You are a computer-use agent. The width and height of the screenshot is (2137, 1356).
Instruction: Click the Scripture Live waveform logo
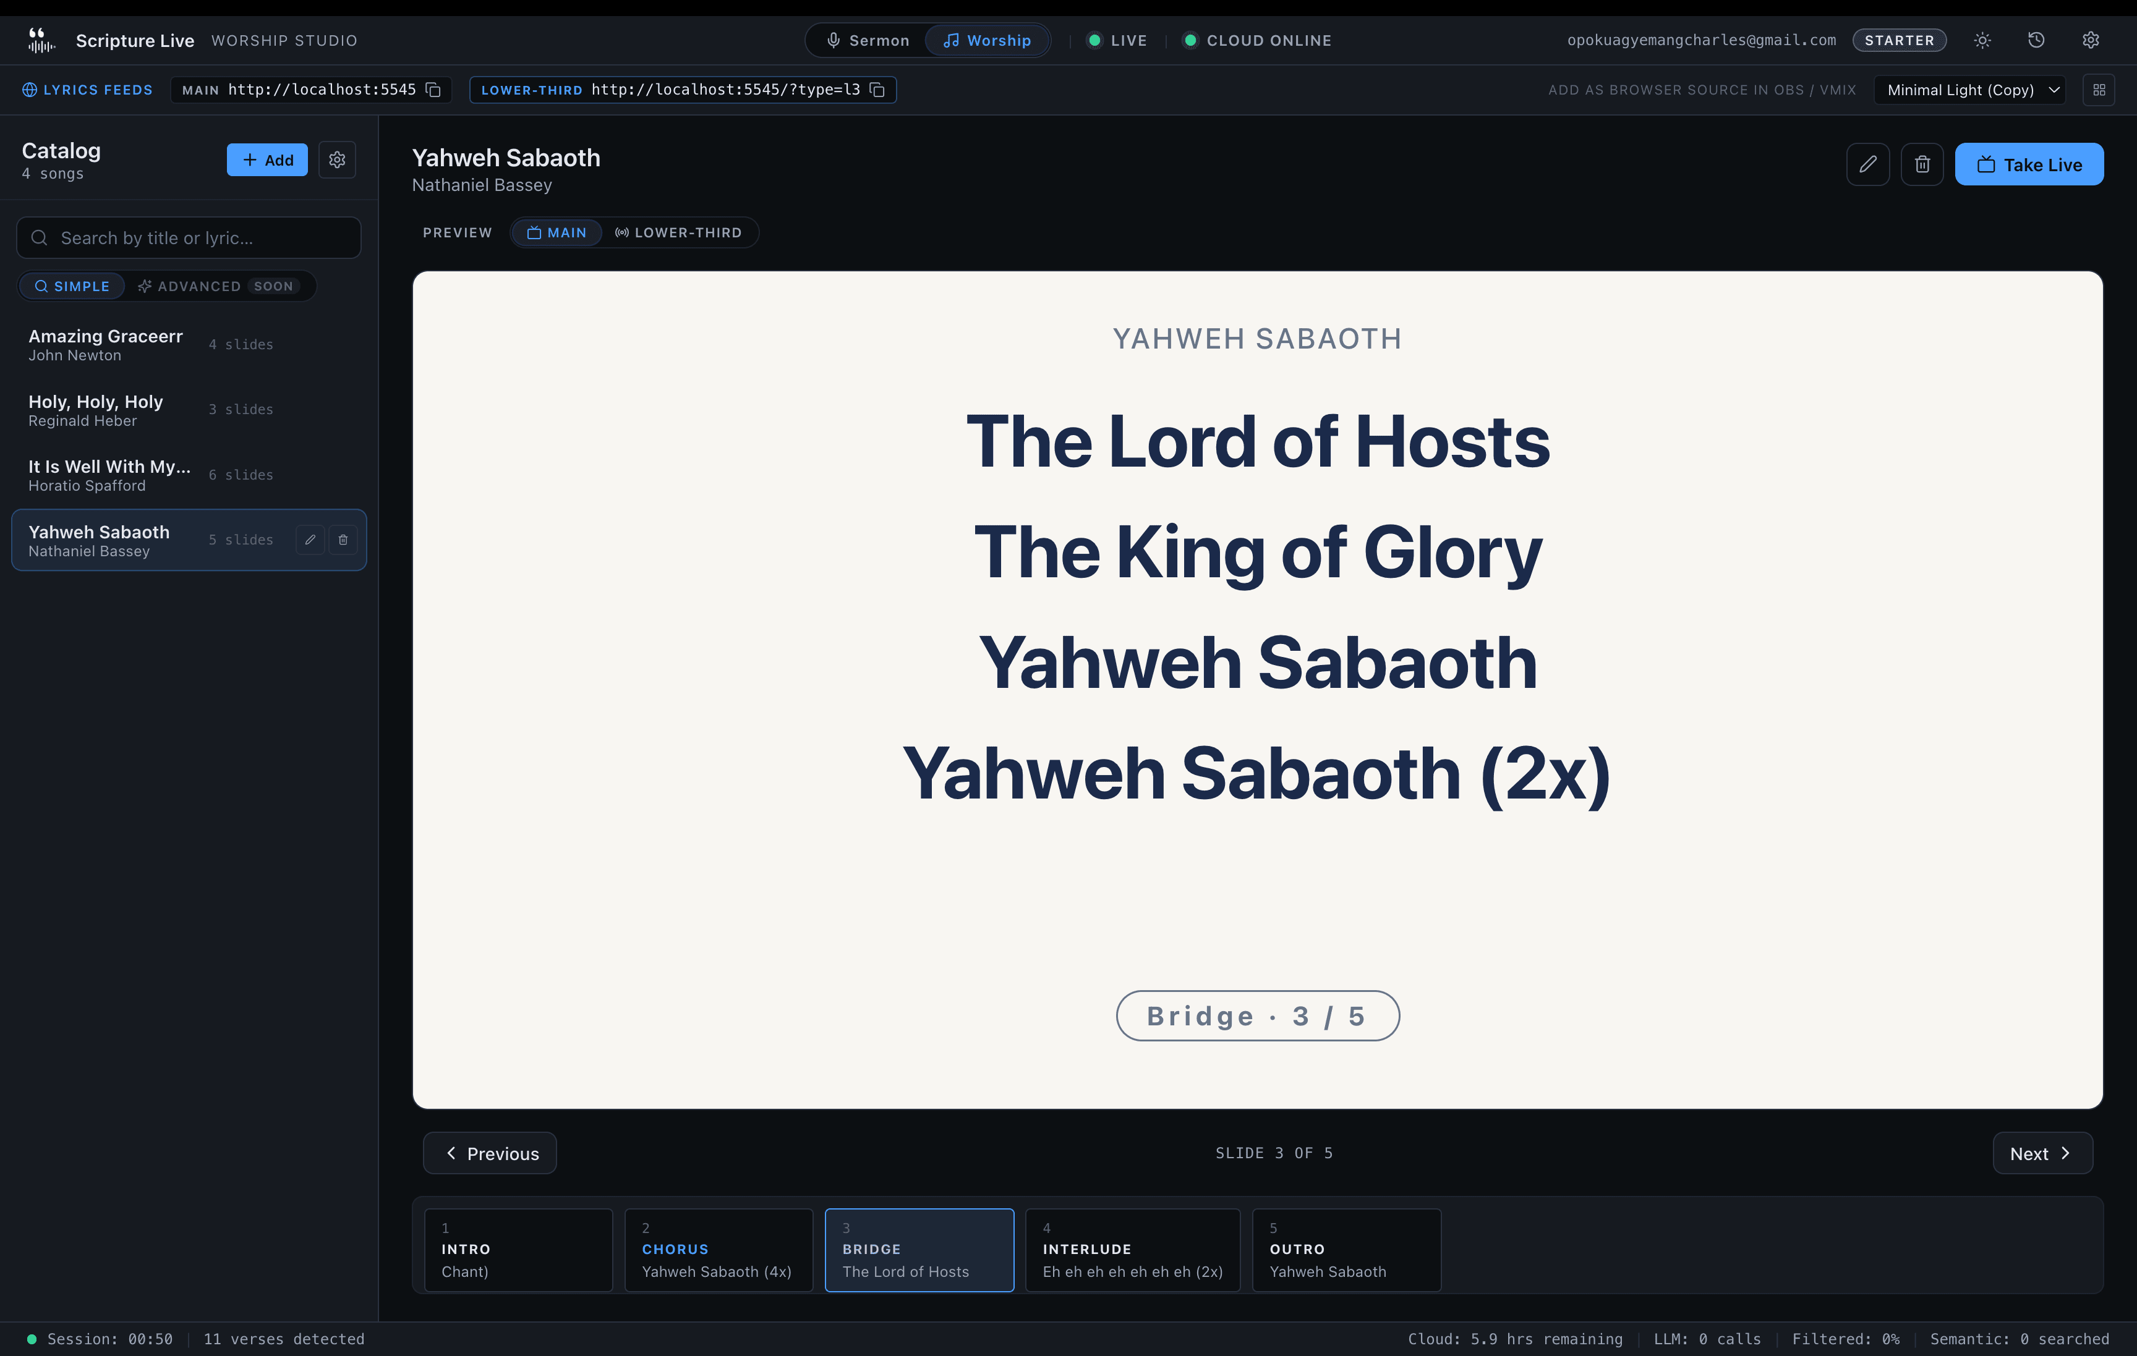tap(40, 40)
